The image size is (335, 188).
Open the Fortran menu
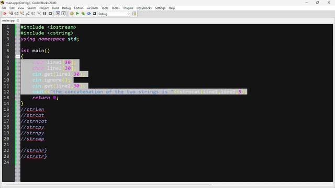(79, 8)
